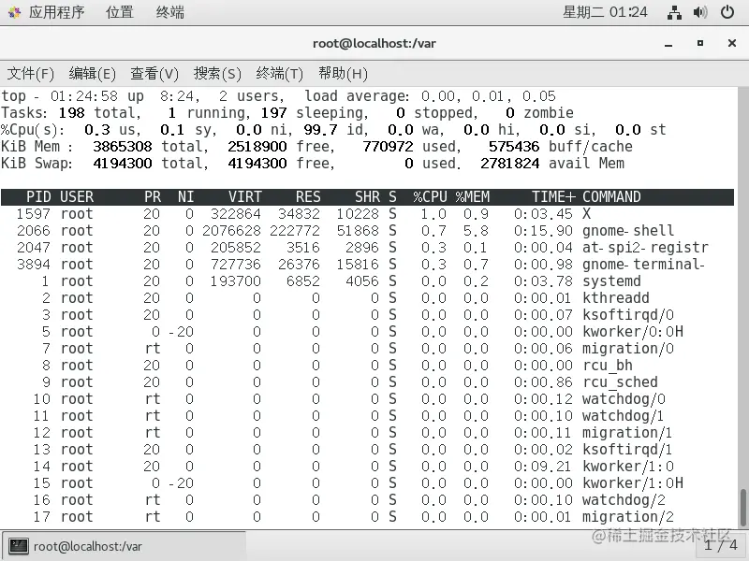
Task: Open the 搜索(S) menu
Action: [x=217, y=74]
